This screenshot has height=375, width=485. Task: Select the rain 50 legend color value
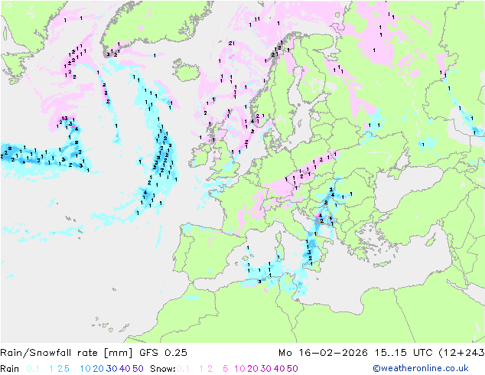138,369
